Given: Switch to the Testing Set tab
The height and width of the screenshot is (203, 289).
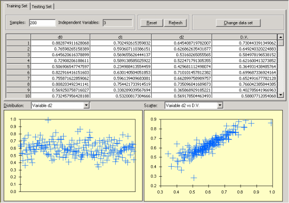Looking at the screenshot, I should tap(42, 7).
